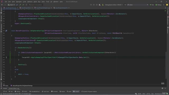Click on bHit = true; statement

pos(24,74)
